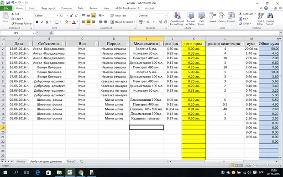
Task: Click the red Font Color button
Action: tap(74, 22)
